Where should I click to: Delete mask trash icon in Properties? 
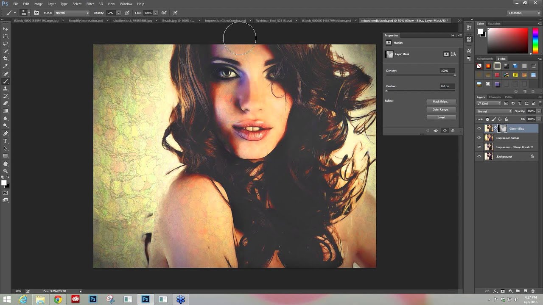tap(453, 130)
